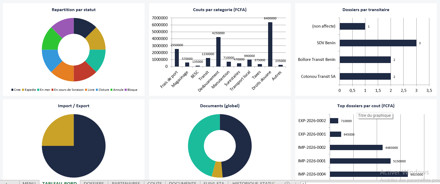440x184 pixels.
Task: Click the SDV Benin bar
Action: click(378, 43)
